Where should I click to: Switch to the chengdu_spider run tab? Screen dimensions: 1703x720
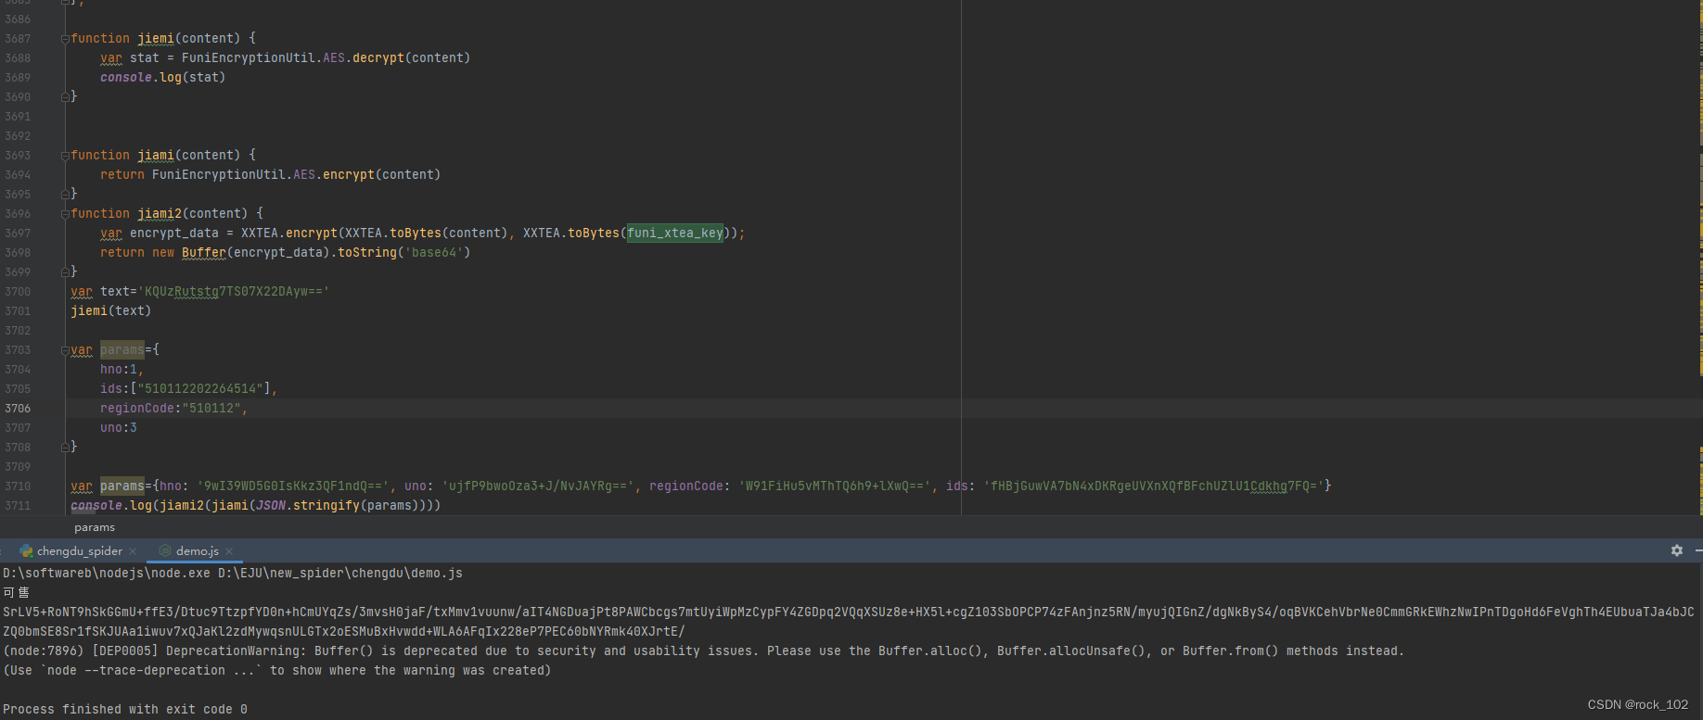pyautogui.click(x=79, y=550)
